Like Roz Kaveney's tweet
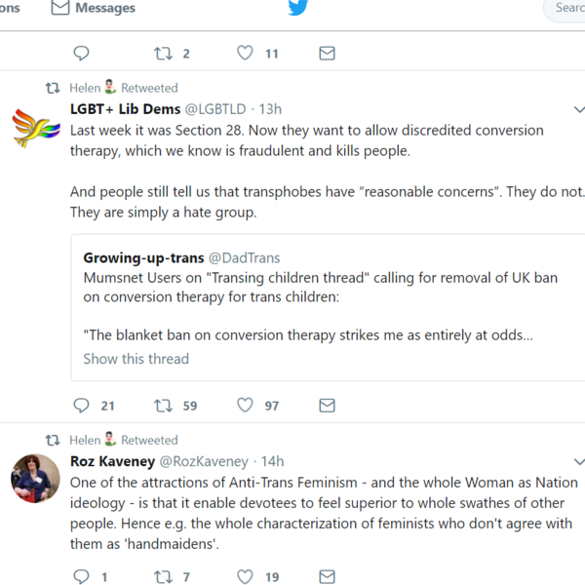Viewport: 585px width, 585px height. [x=246, y=577]
